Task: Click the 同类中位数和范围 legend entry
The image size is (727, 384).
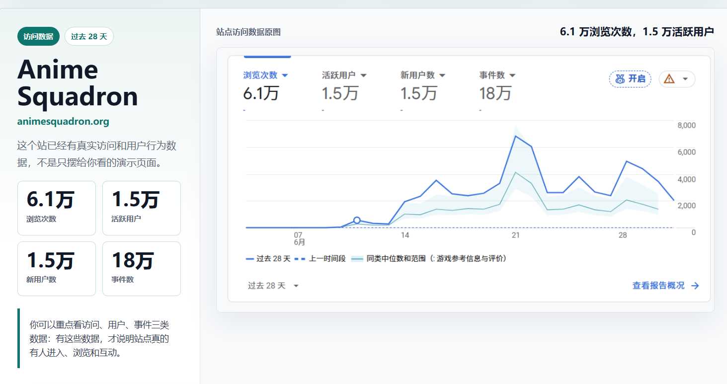Action: [429, 259]
